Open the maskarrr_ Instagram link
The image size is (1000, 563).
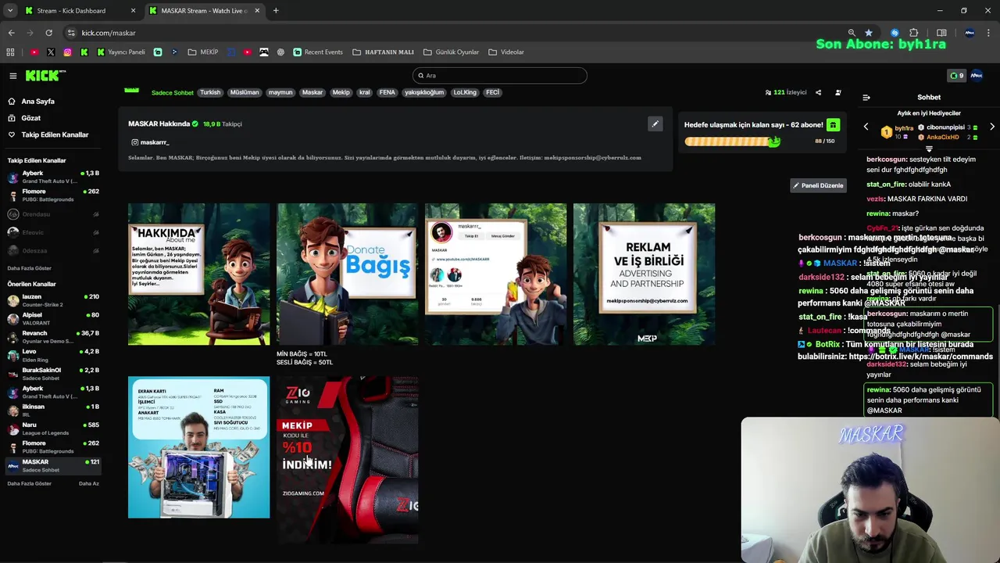(150, 142)
